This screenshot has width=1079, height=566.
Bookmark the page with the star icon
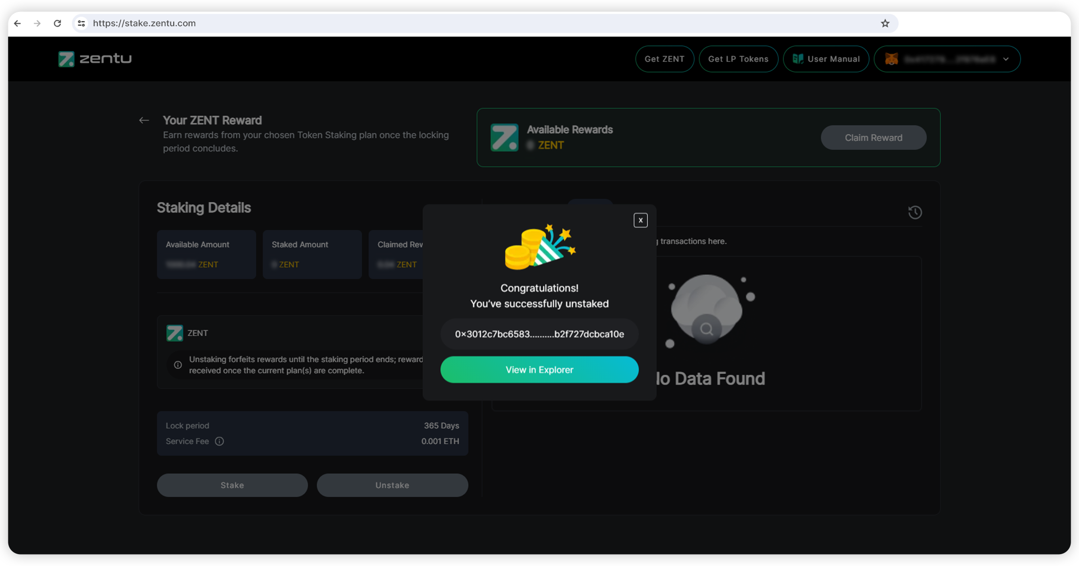885,23
